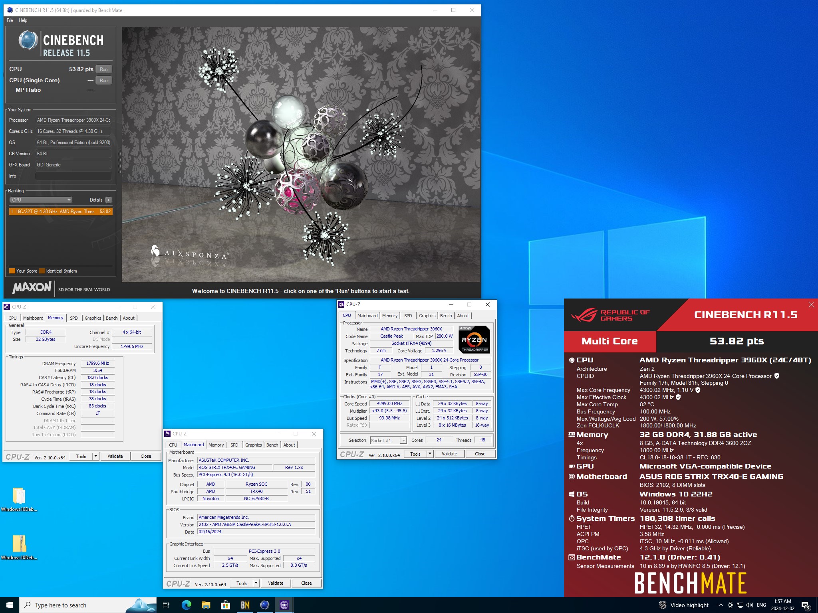Select the 16C/32T ranking entry
The width and height of the screenshot is (818, 613).
tap(61, 212)
